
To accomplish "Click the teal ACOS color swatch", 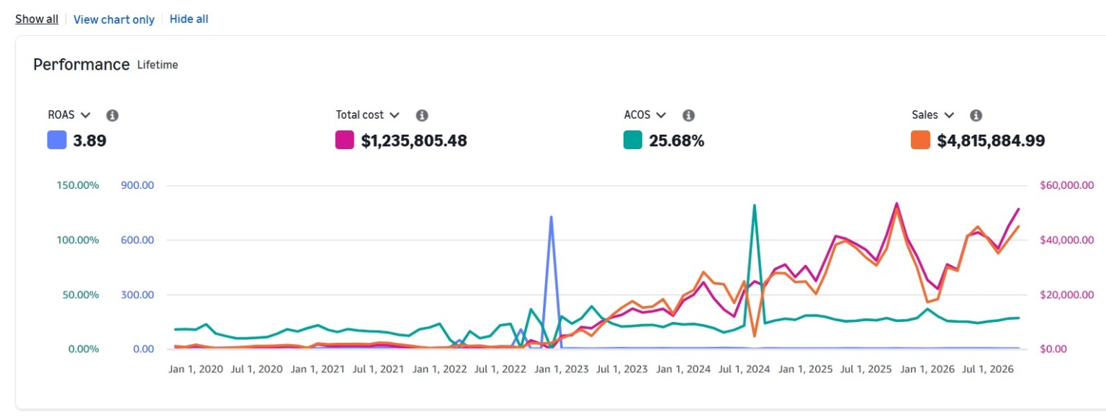I will click(x=633, y=140).
